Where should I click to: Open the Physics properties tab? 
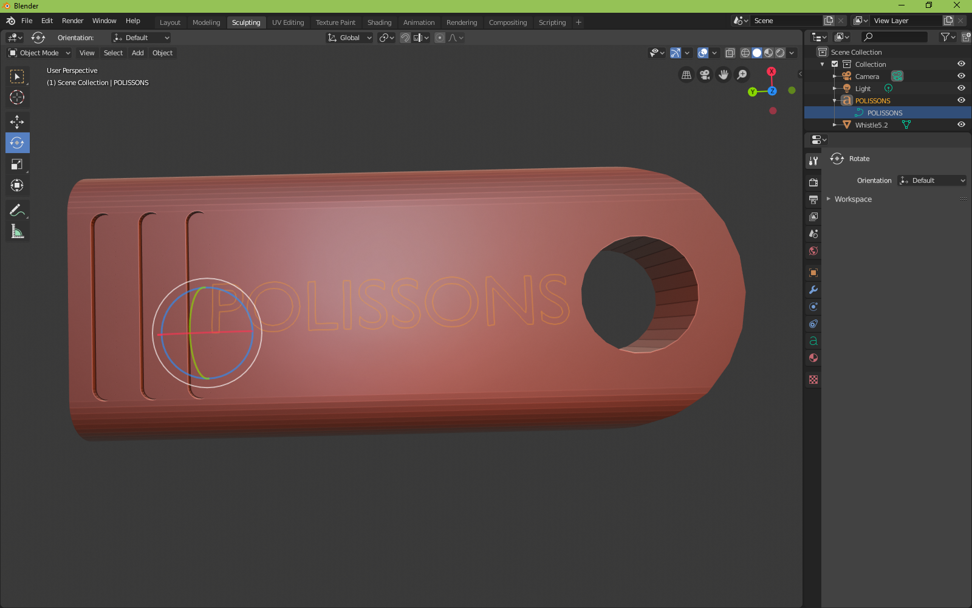(x=813, y=307)
